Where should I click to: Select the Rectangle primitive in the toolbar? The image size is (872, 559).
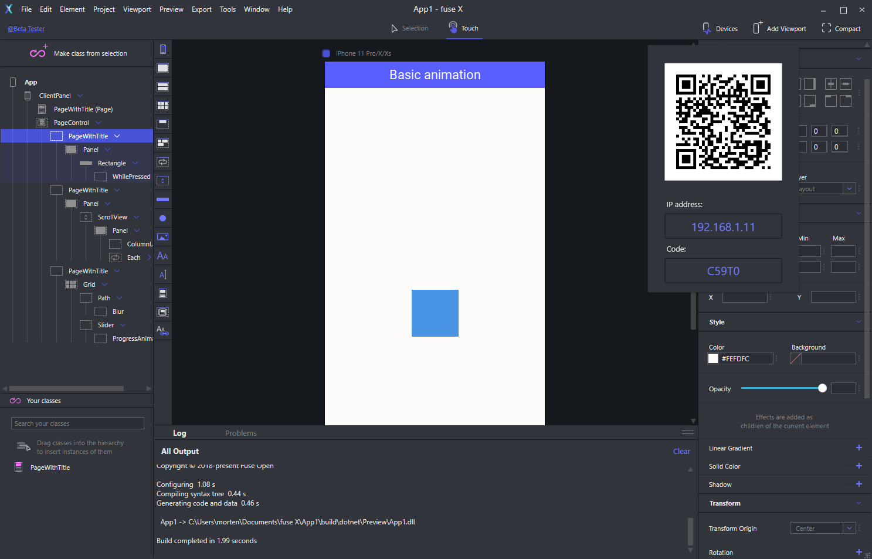coord(162,199)
